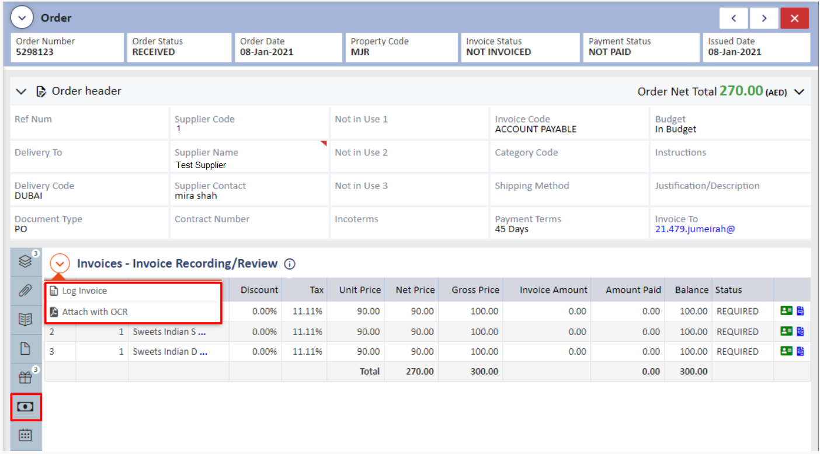The image size is (820, 454).
Task: Go to next order with right arrow
Action: pyautogui.click(x=764, y=18)
